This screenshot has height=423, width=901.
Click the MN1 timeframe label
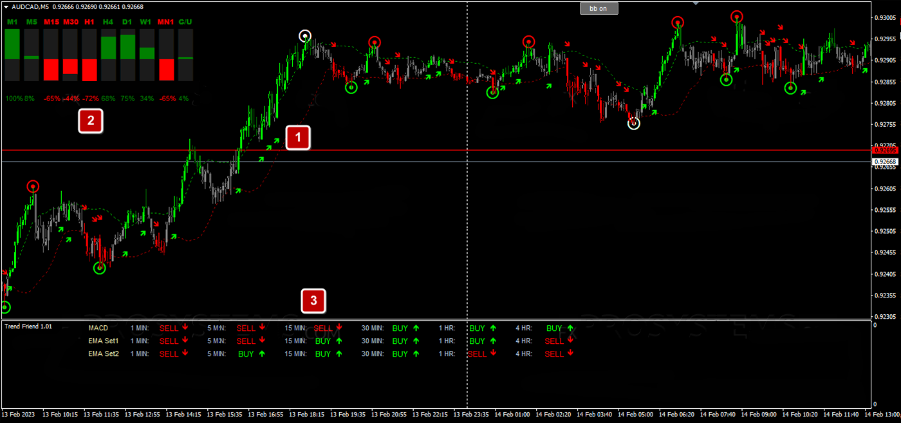166,22
